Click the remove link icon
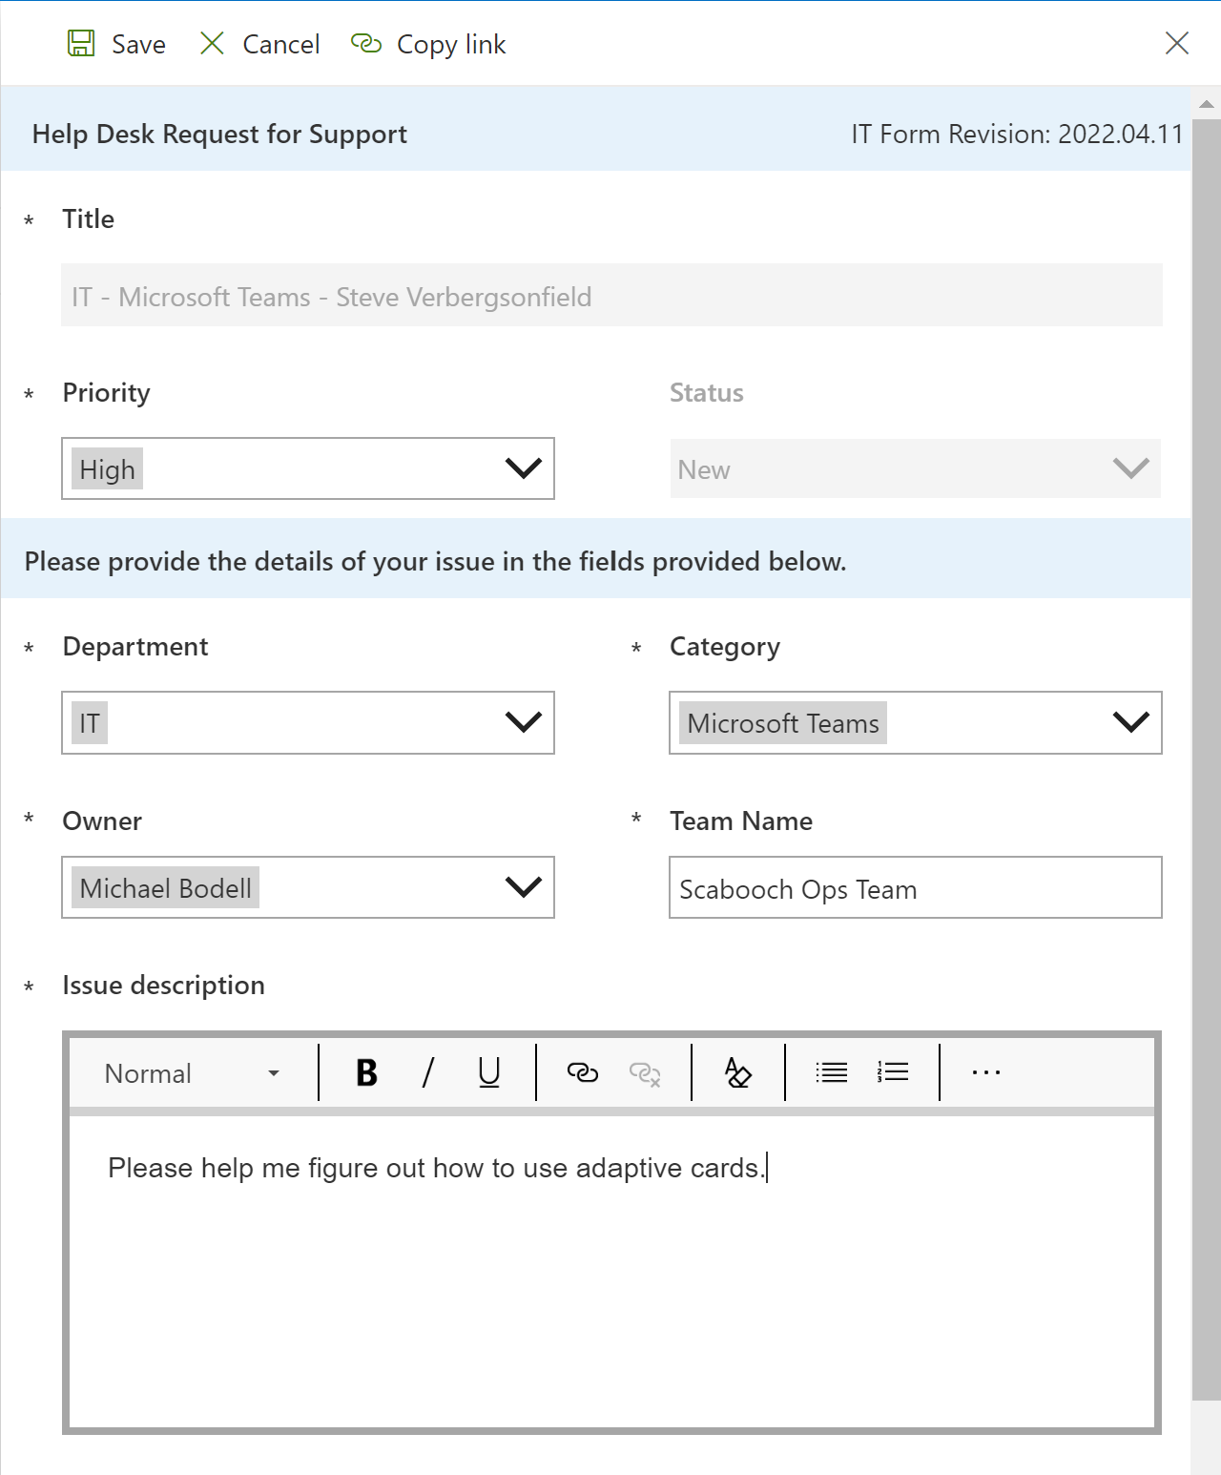This screenshot has height=1475, width=1221. pos(645,1073)
